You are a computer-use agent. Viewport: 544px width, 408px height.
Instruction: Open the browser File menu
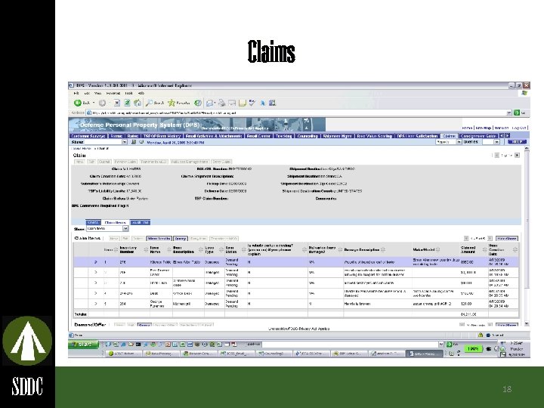point(76,93)
